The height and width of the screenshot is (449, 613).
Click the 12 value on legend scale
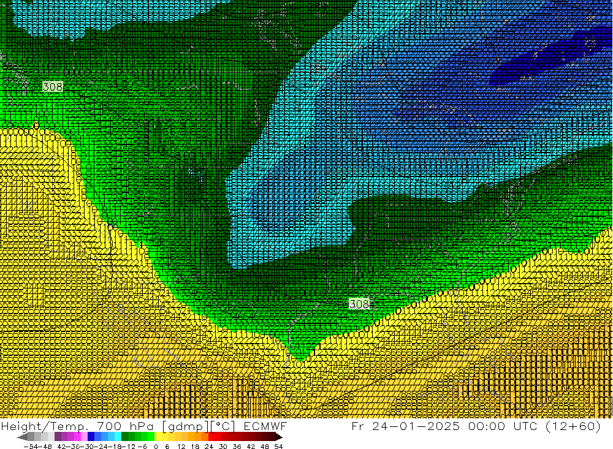pos(181,447)
